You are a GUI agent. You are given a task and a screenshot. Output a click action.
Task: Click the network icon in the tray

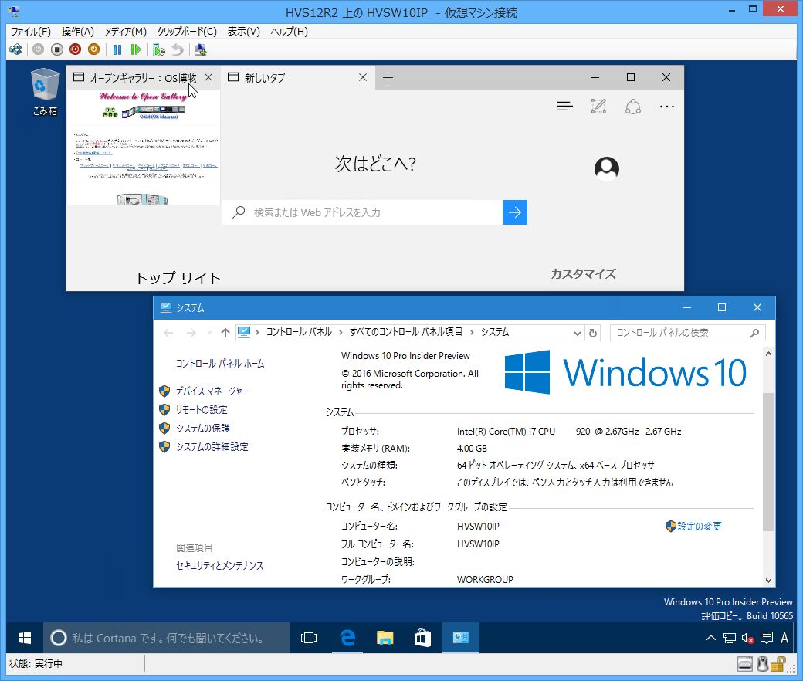(729, 638)
